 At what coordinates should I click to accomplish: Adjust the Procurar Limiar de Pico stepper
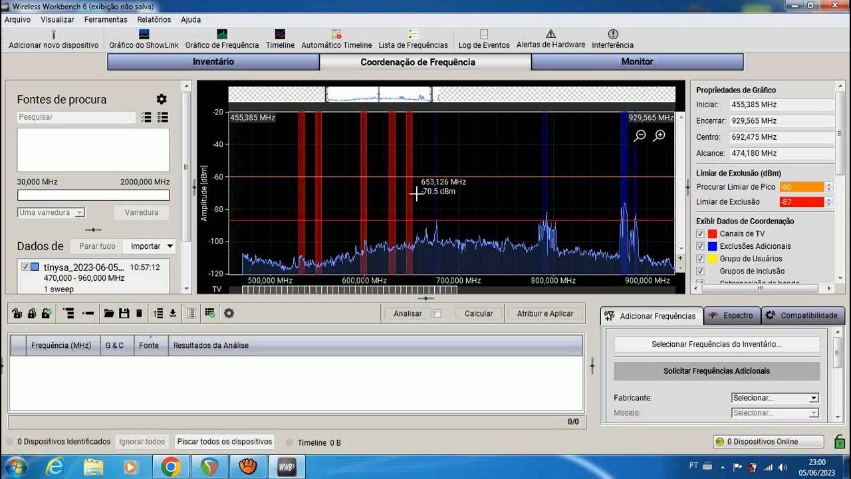tap(828, 187)
